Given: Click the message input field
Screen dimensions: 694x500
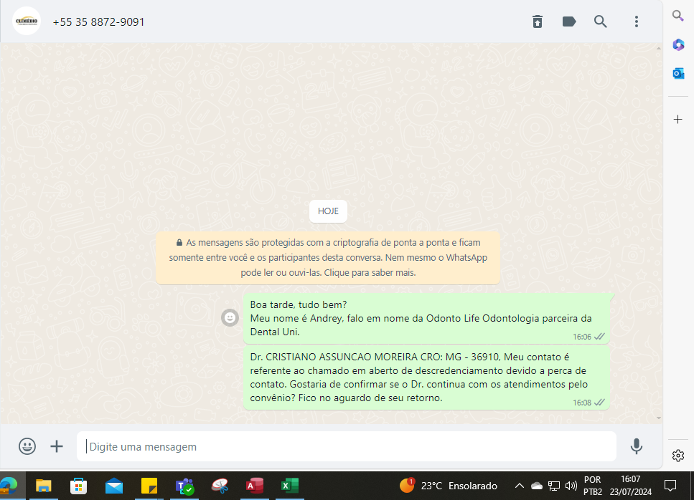Looking at the screenshot, I should click(x=348, y=446).
